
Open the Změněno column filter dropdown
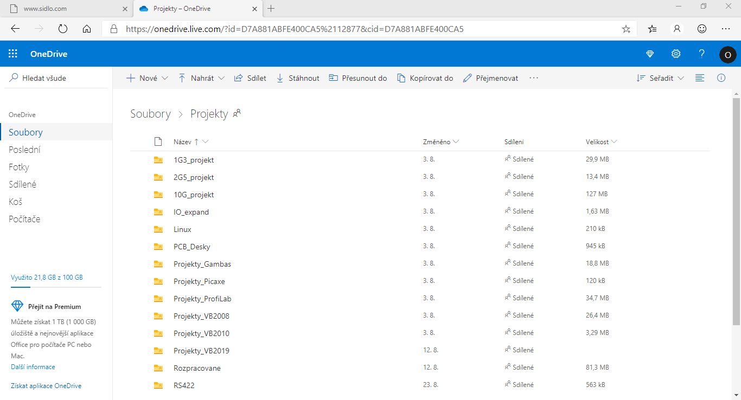[456, 141]
